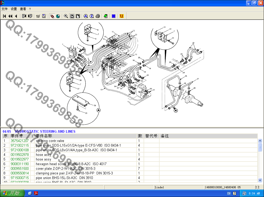264x197 pixels.
Task: Select the hose assy row number 4
Action: coord(43,155)
